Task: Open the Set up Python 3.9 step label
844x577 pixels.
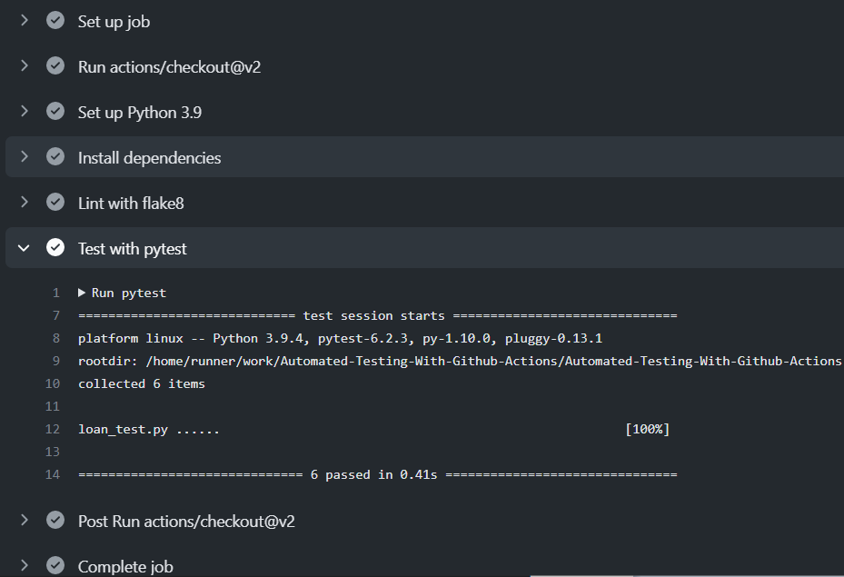Action: [x=139, y=113]
